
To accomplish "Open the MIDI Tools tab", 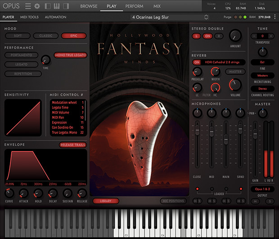I will click(x=29, y=17).
